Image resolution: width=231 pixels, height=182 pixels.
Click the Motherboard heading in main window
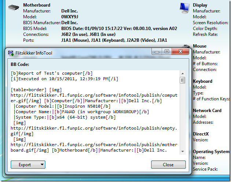(37, 5)
